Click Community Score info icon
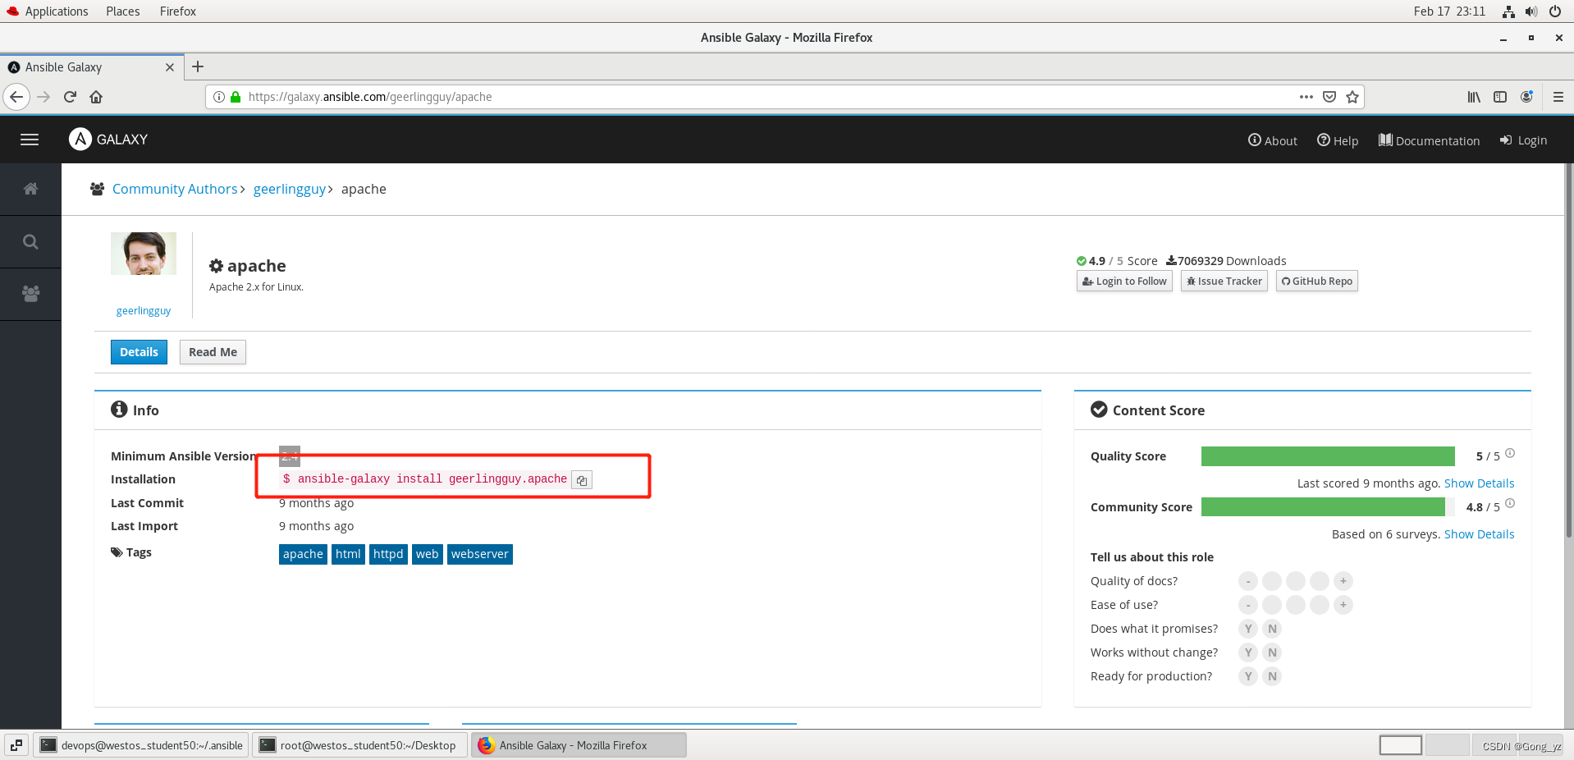Viewport: 1574px width, 760px height. tap(1510, 504)
